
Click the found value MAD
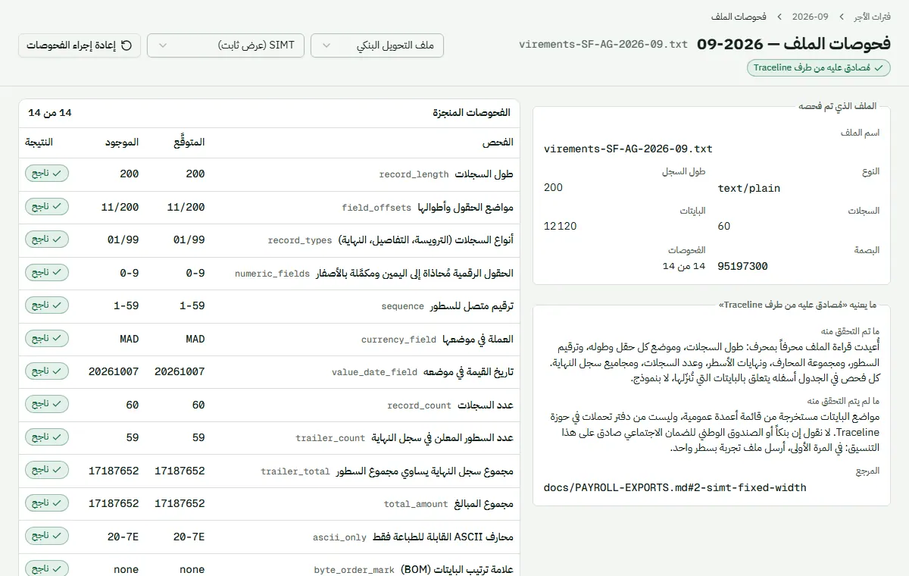pyautogui.click(x=130, y=339)
